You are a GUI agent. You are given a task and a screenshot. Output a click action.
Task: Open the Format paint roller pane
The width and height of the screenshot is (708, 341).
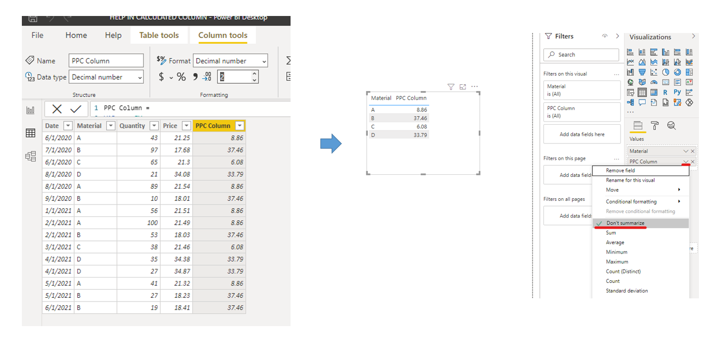click(x=655, y=125)
